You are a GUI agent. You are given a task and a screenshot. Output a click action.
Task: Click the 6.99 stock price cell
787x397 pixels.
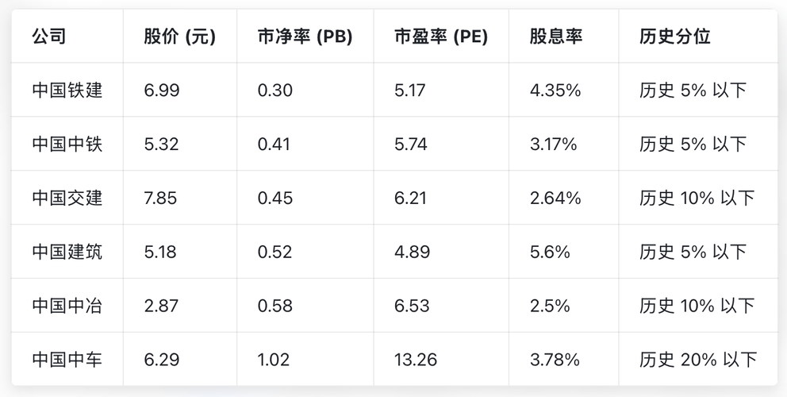(162, 91)
